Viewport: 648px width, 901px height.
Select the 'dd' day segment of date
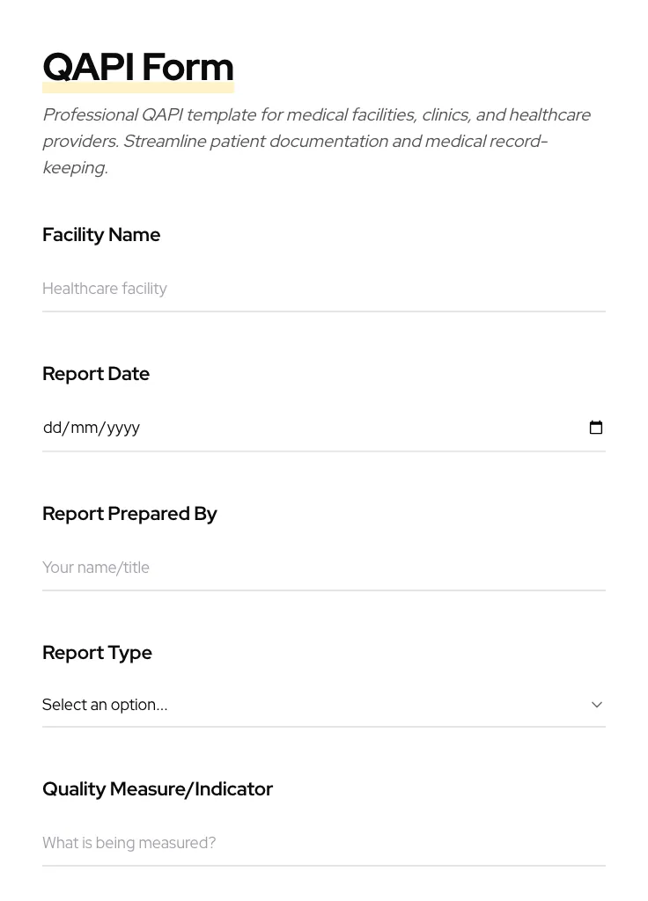(x=52, y=428)
